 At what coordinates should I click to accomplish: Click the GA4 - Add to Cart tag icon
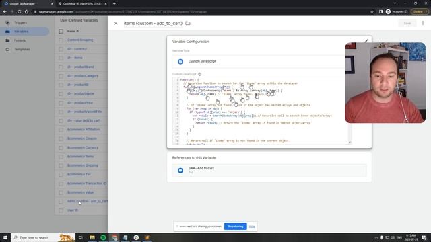180,170
